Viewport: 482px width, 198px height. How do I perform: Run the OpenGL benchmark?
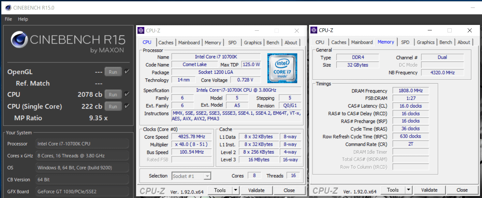(x=113, y=72)
